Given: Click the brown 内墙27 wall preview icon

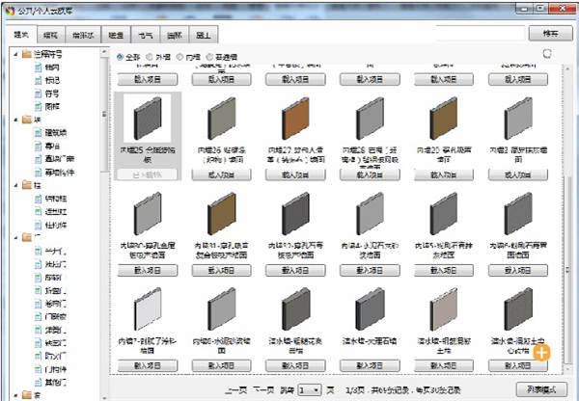Looking at the screenshot, I should click(295, 120).
